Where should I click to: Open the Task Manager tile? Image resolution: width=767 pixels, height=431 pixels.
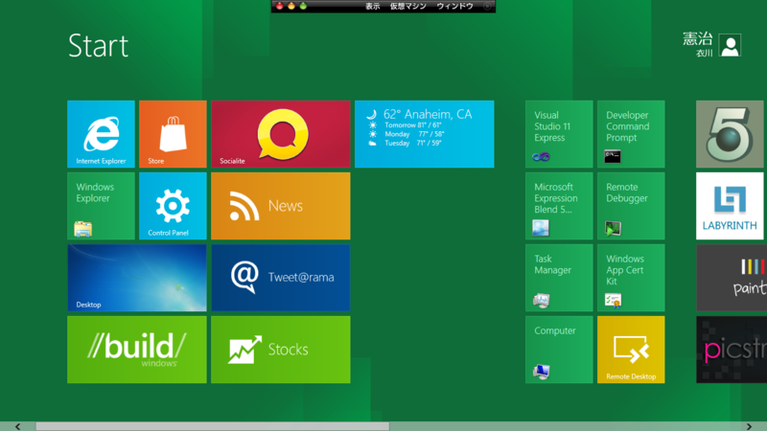(559, 278)
